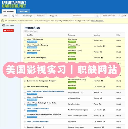Sort listings by Date column
The width and height of the screenshot is (128, 129).
(x=118, y=35)
